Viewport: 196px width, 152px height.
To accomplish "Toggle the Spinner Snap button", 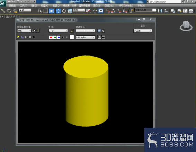I will [125, 11].
